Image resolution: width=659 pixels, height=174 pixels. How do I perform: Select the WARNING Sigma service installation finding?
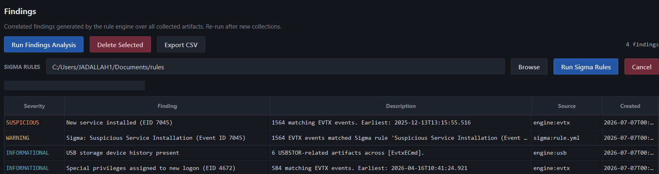(331, 138)
